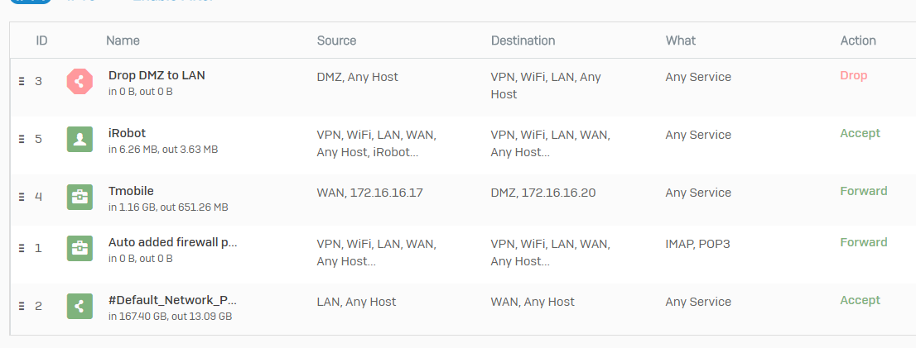Click the Source column header
The width and height of the screenshot is (916, 348).
[336, 41]
